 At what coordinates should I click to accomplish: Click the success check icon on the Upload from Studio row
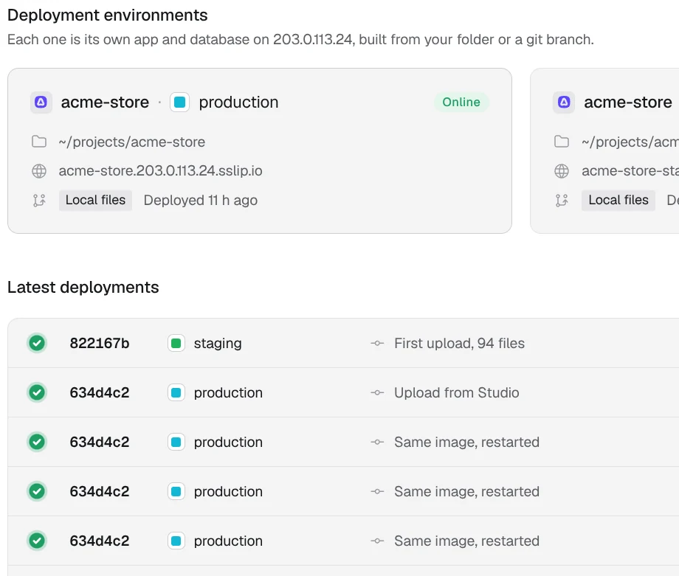tap(37, 393)
